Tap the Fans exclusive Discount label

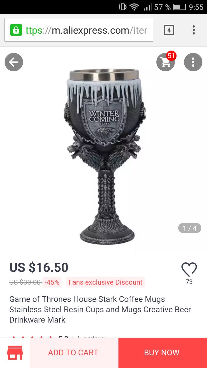coord(106,282)
